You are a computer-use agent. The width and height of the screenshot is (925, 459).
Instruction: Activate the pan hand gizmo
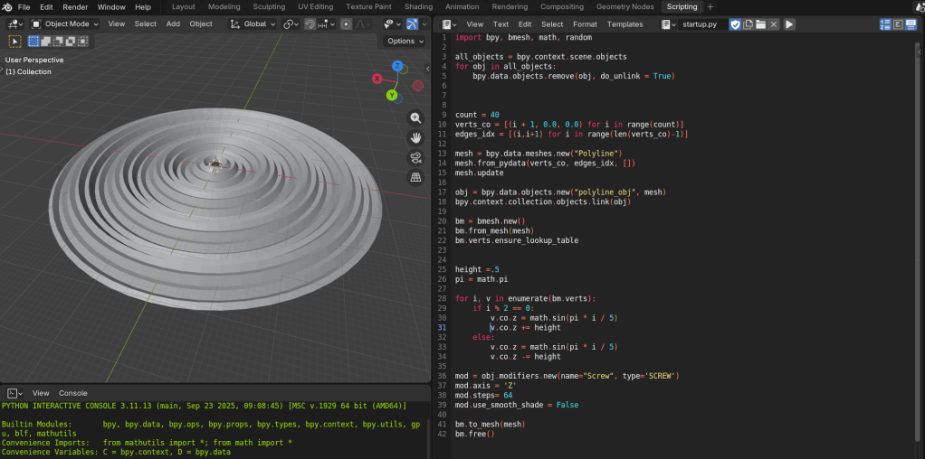[415, 137]
